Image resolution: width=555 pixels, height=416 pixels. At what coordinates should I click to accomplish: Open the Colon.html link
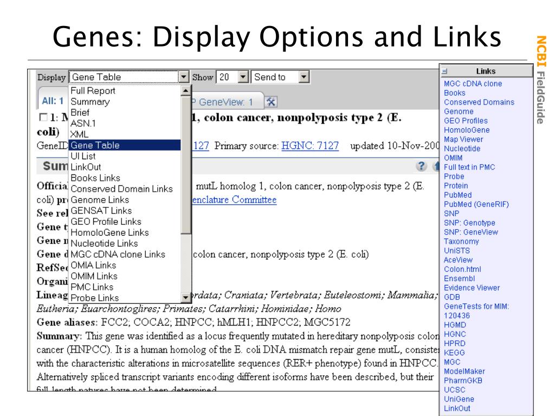(462, 269)
